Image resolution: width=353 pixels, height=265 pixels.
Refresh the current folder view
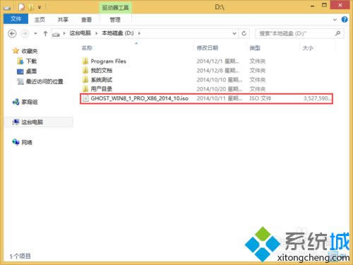244,33
